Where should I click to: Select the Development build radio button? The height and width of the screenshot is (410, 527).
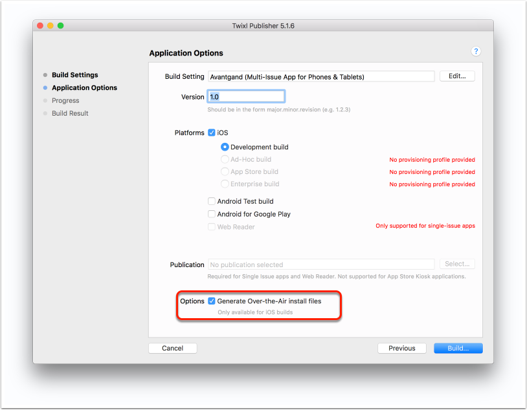pos(225,147)
